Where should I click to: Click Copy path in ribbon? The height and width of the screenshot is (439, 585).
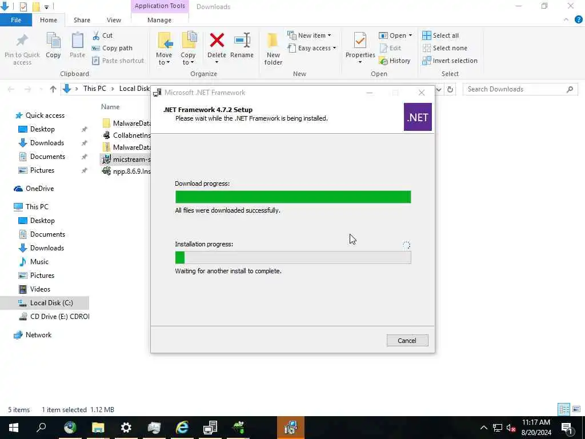click(112, 48)
